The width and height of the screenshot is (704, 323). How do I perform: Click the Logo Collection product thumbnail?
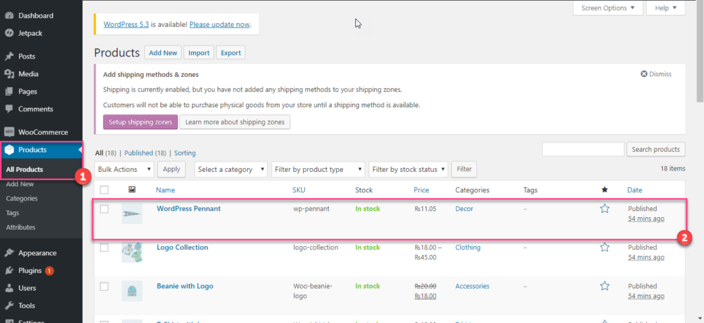pos(132,252)
